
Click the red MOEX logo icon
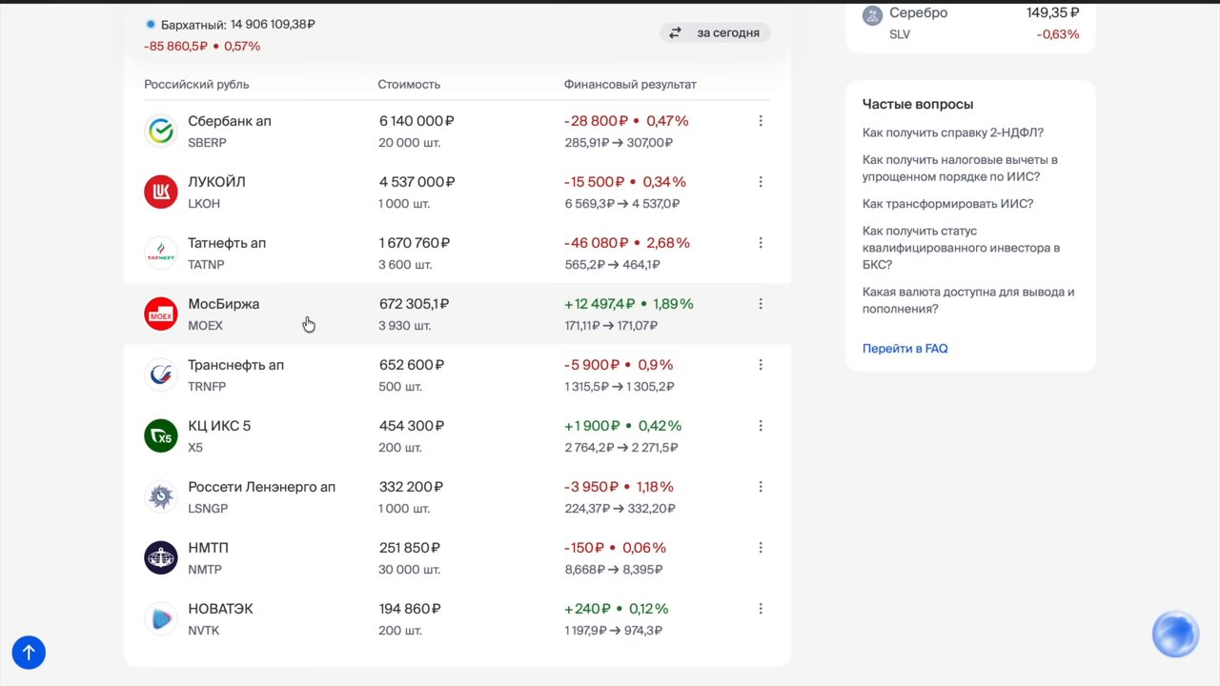tap(161, 314)
